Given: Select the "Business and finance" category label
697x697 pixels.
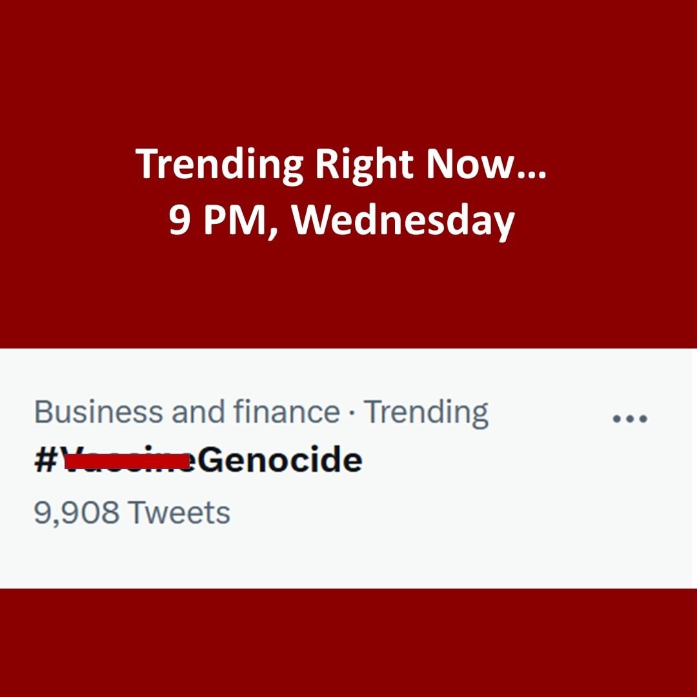Looking at the screenshot, I should pos(187,412).
